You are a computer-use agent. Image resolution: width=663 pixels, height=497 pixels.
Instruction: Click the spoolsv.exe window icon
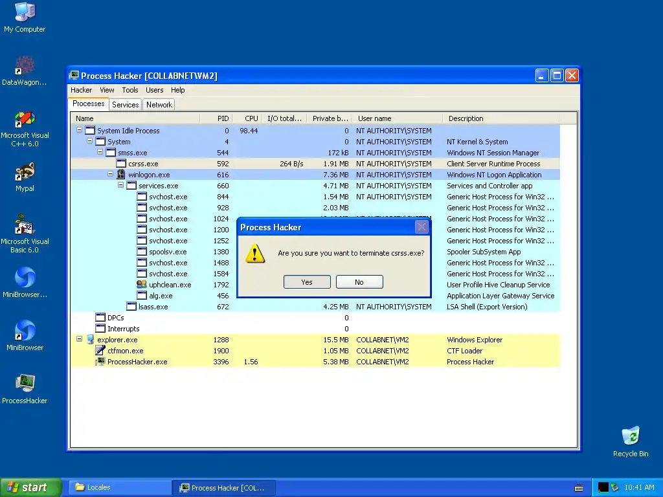[x=142, y=252]
